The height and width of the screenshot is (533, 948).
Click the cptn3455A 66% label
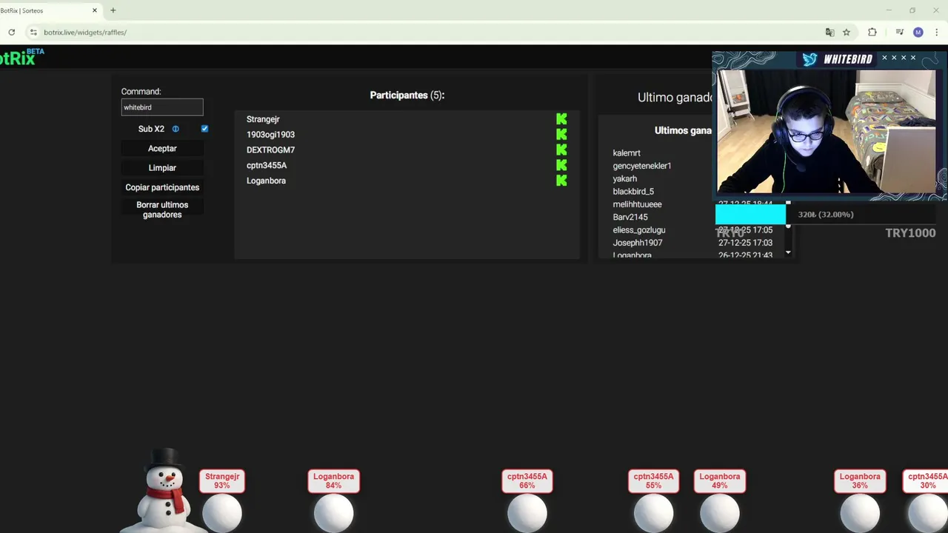pos(527,481)
